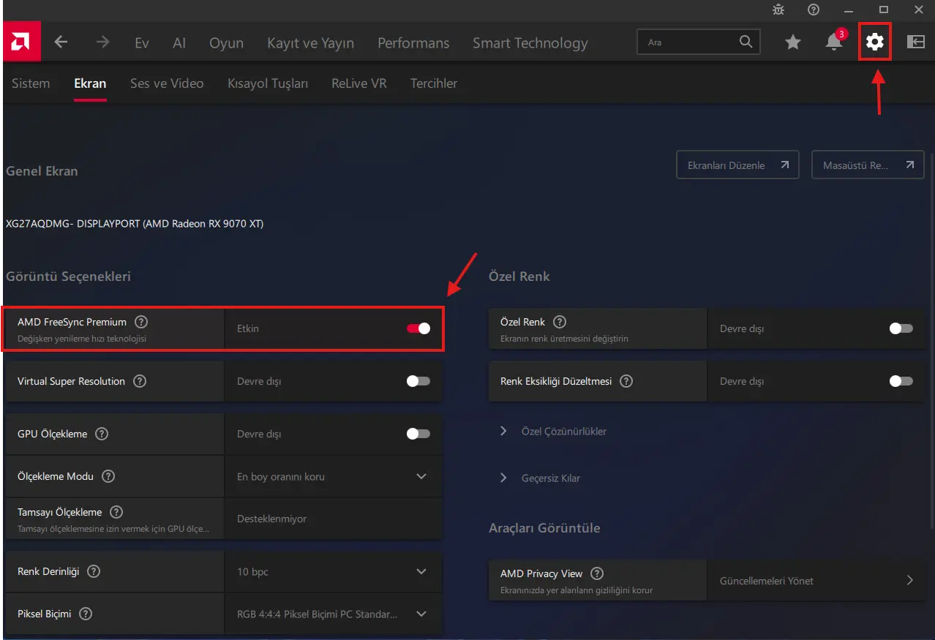The image size is (935, 640).
Task: Click the XG27AQDMG- DISPLAYPORT display name
Action: 135,224
